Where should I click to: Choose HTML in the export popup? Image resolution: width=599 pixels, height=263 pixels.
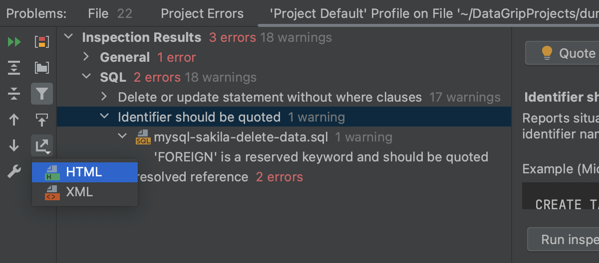[85, 172]
